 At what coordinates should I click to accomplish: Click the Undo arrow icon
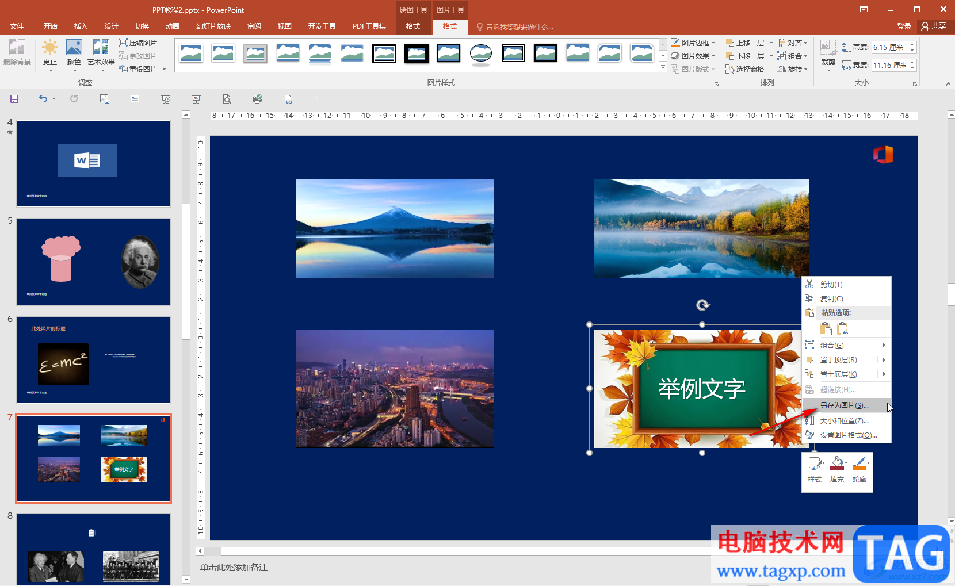[x=43, y=99]
